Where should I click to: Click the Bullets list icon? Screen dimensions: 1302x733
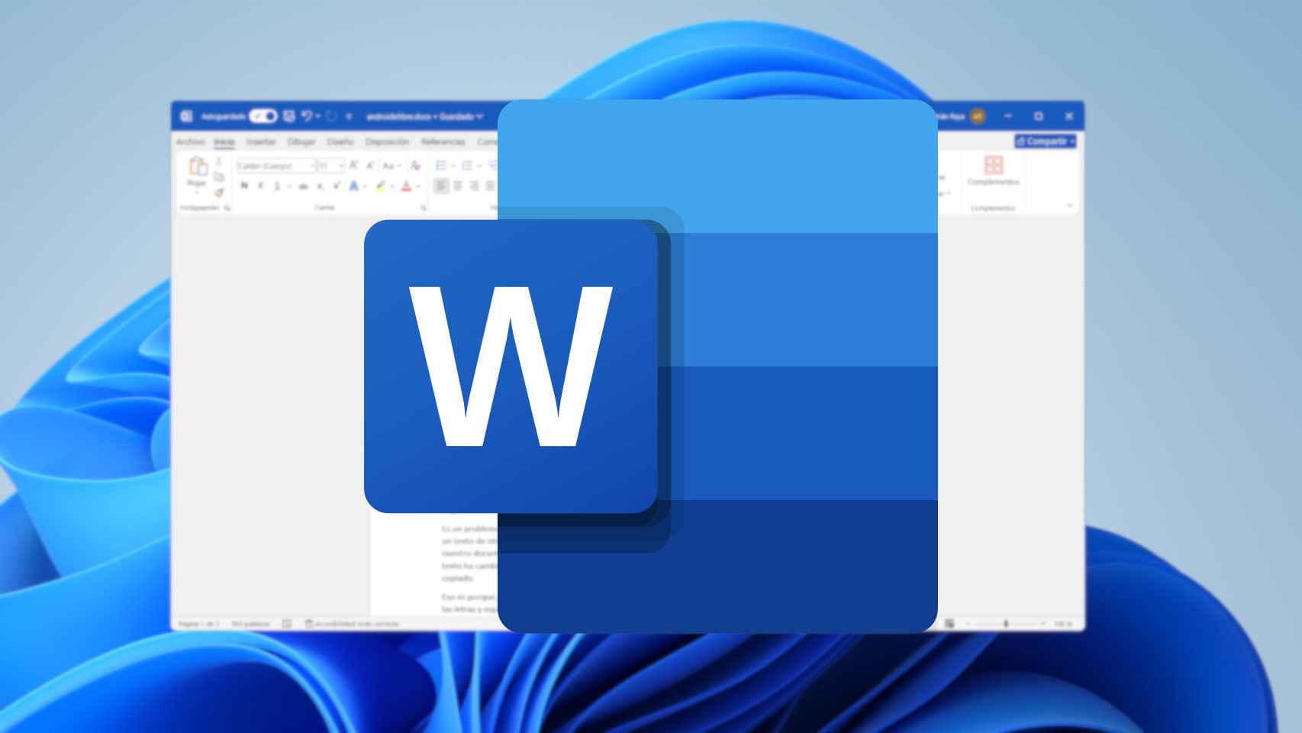(441, 166)
